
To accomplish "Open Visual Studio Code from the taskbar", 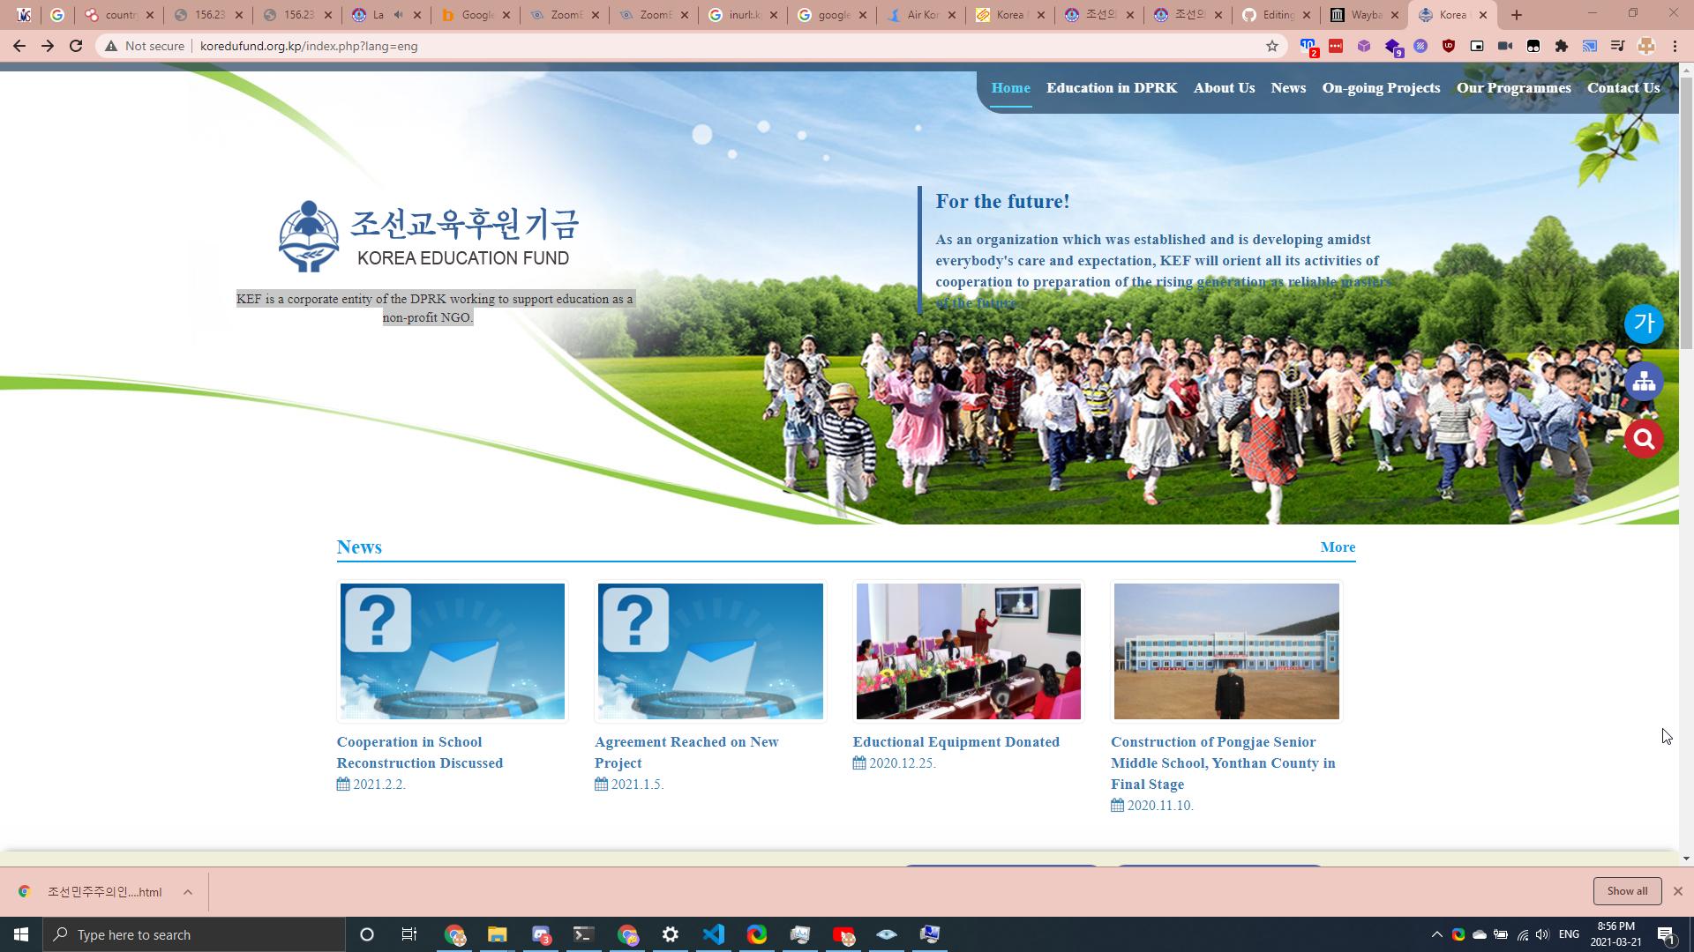I will point(714,934).
